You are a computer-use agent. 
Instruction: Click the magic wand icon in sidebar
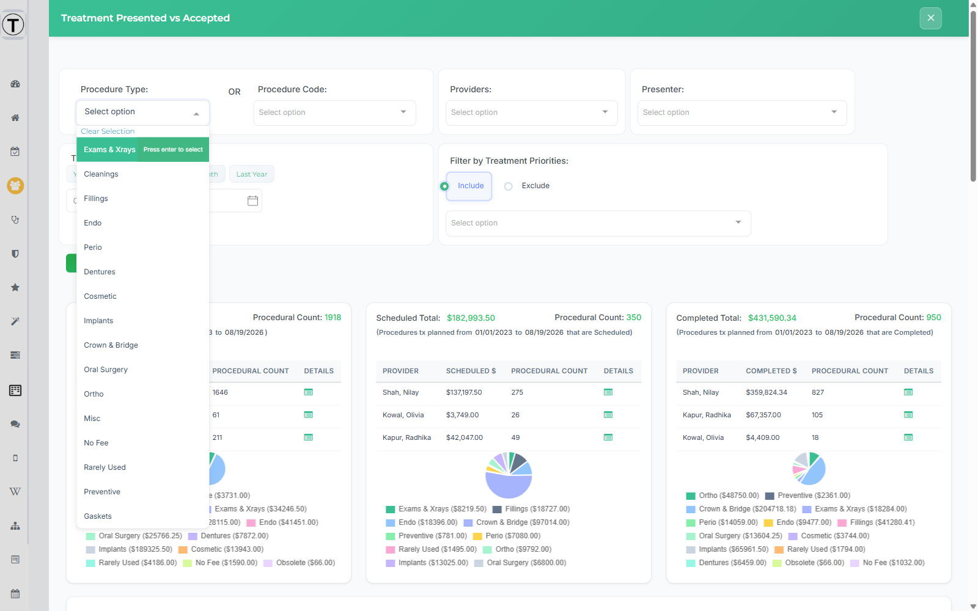coord(15,321)
